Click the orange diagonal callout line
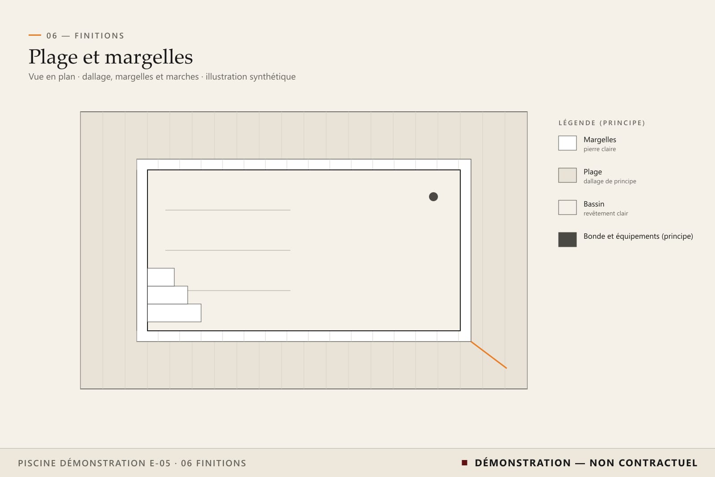The image size is (715, 477). pyautogui.click(x=489, y=355)
